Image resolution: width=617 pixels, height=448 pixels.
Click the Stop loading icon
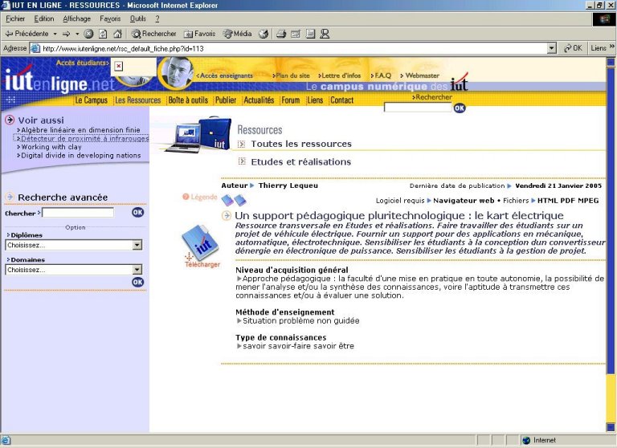[x=89, y=34]
